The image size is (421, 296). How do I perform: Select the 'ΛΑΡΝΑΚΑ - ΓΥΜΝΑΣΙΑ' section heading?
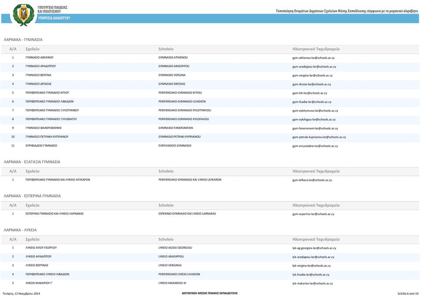coord(23,39)
